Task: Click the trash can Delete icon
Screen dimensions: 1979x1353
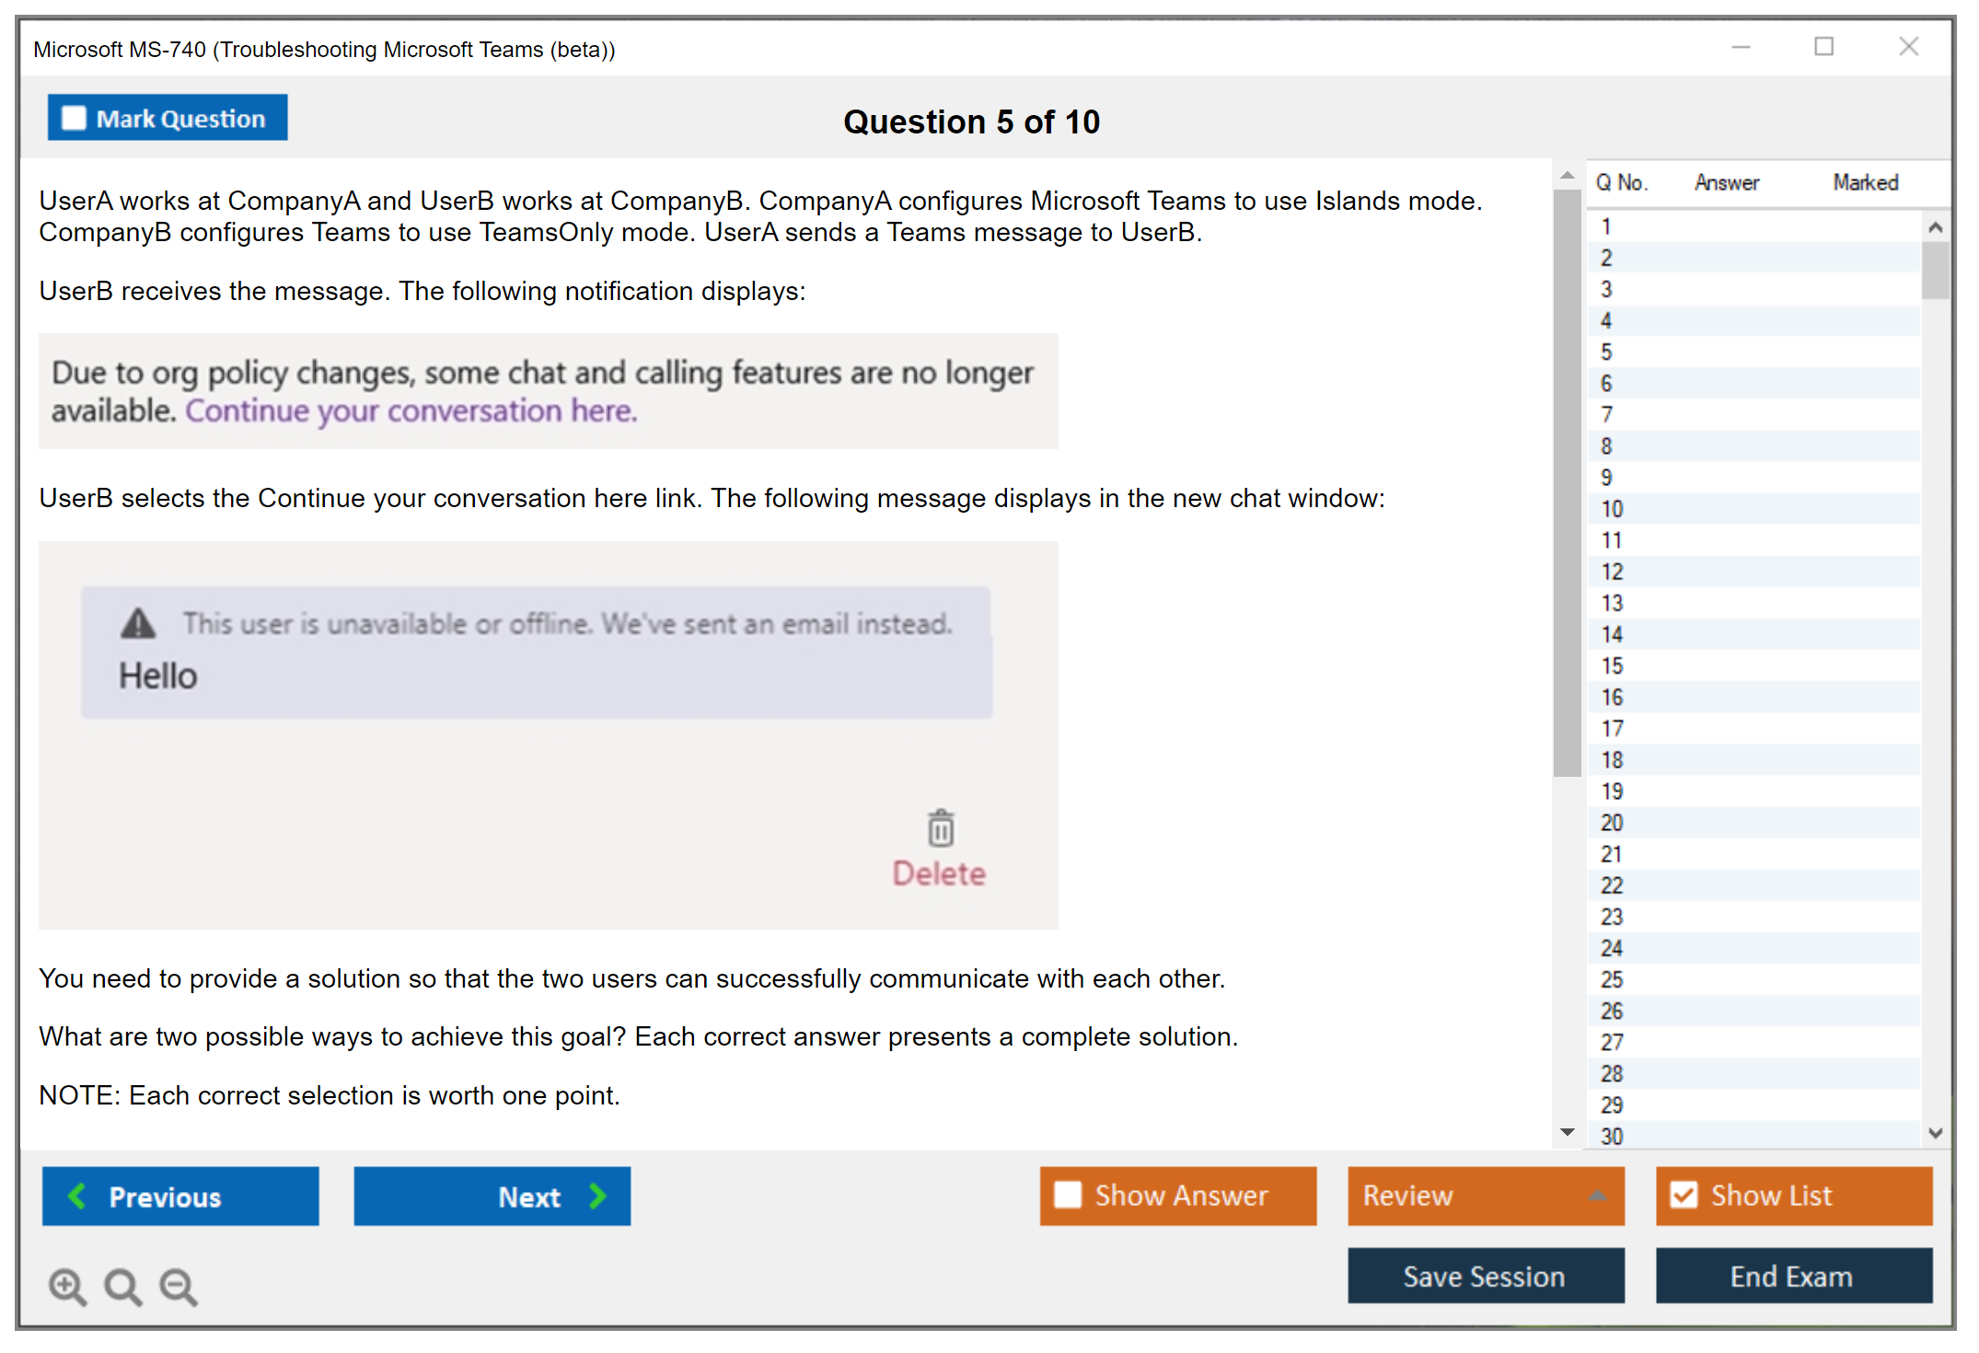Action: [940, 828]
